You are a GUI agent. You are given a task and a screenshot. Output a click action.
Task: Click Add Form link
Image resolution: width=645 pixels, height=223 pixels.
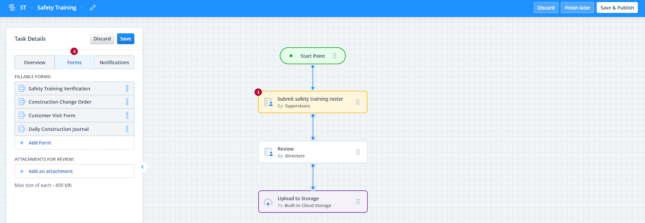click(40, 143)
